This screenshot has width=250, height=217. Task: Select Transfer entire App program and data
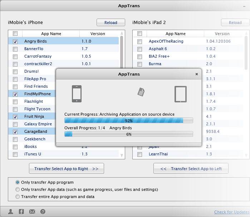18,197
